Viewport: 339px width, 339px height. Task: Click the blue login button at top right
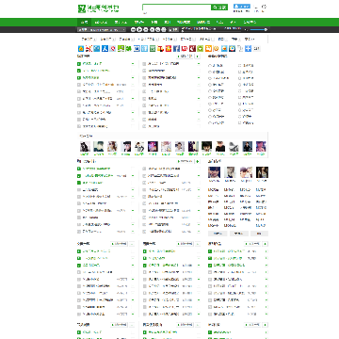242,7
